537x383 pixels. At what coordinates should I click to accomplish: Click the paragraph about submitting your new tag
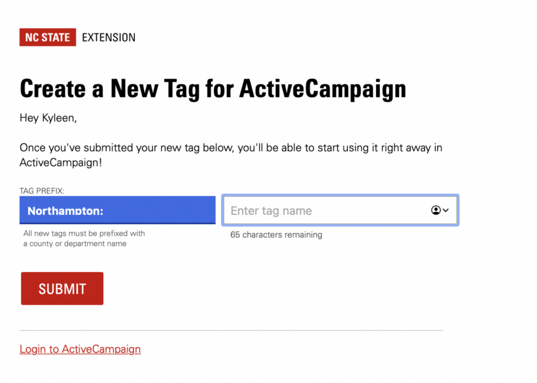(231, 155)
